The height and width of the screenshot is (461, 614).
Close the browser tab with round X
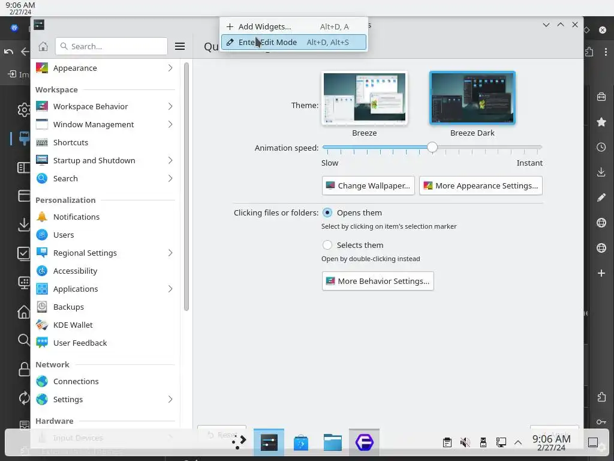click(x=603, y=30)
